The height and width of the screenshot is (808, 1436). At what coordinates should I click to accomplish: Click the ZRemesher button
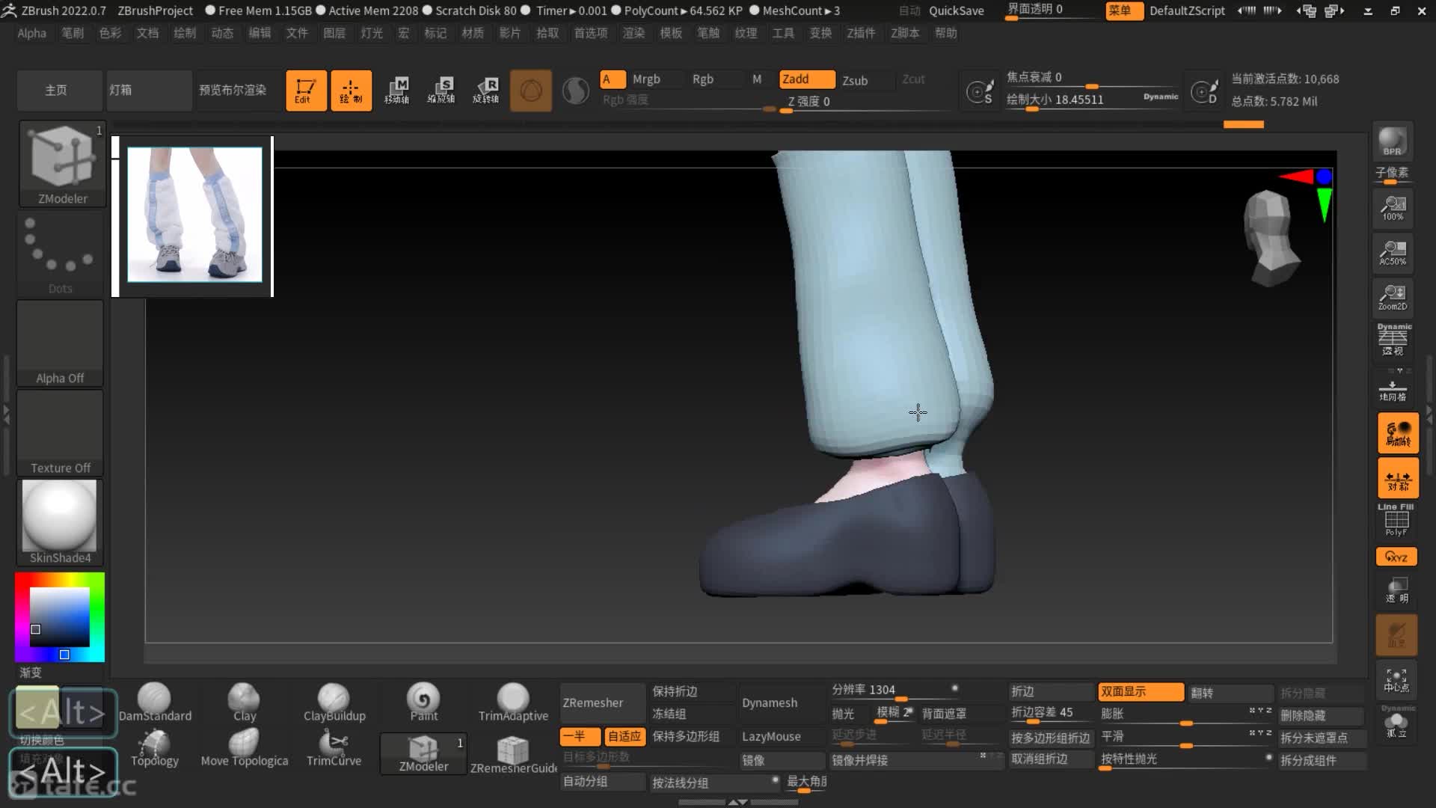(602, 703)
